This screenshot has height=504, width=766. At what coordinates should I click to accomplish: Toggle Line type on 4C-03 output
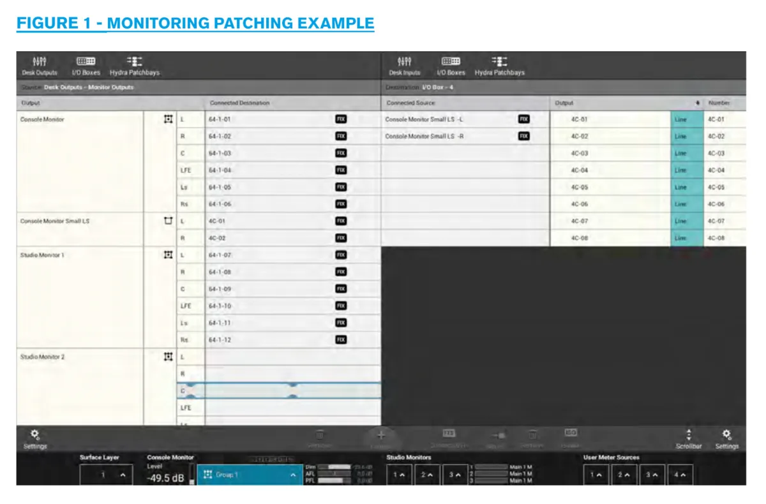point(687,153)
